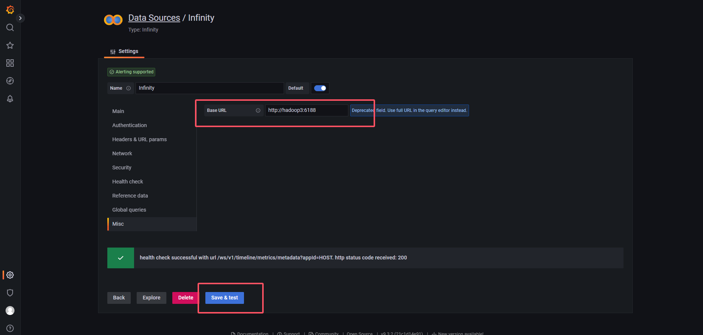This screenshot has width=703, height=335.
Task: Click the Base URL info icon
Action: (x=258, y=110)
